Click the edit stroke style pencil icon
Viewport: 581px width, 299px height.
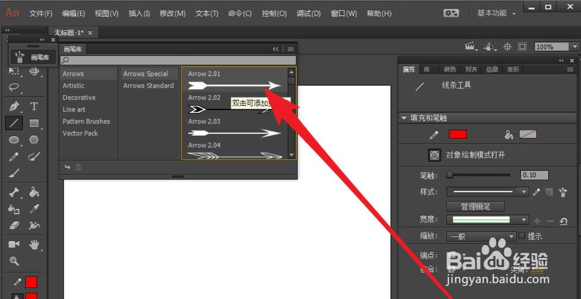point(536,192)
